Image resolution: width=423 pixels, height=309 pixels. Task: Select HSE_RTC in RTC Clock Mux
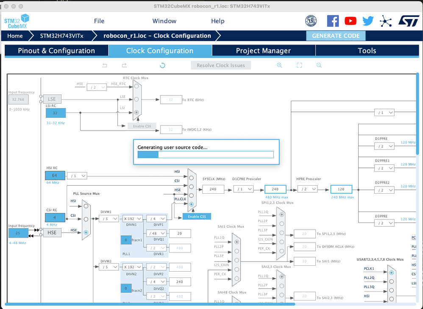[136, 86]
